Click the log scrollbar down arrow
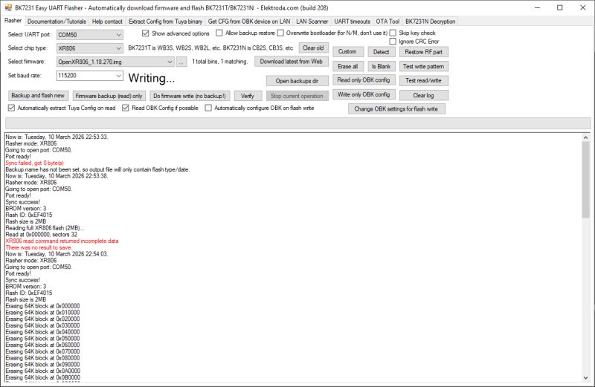 585,377
